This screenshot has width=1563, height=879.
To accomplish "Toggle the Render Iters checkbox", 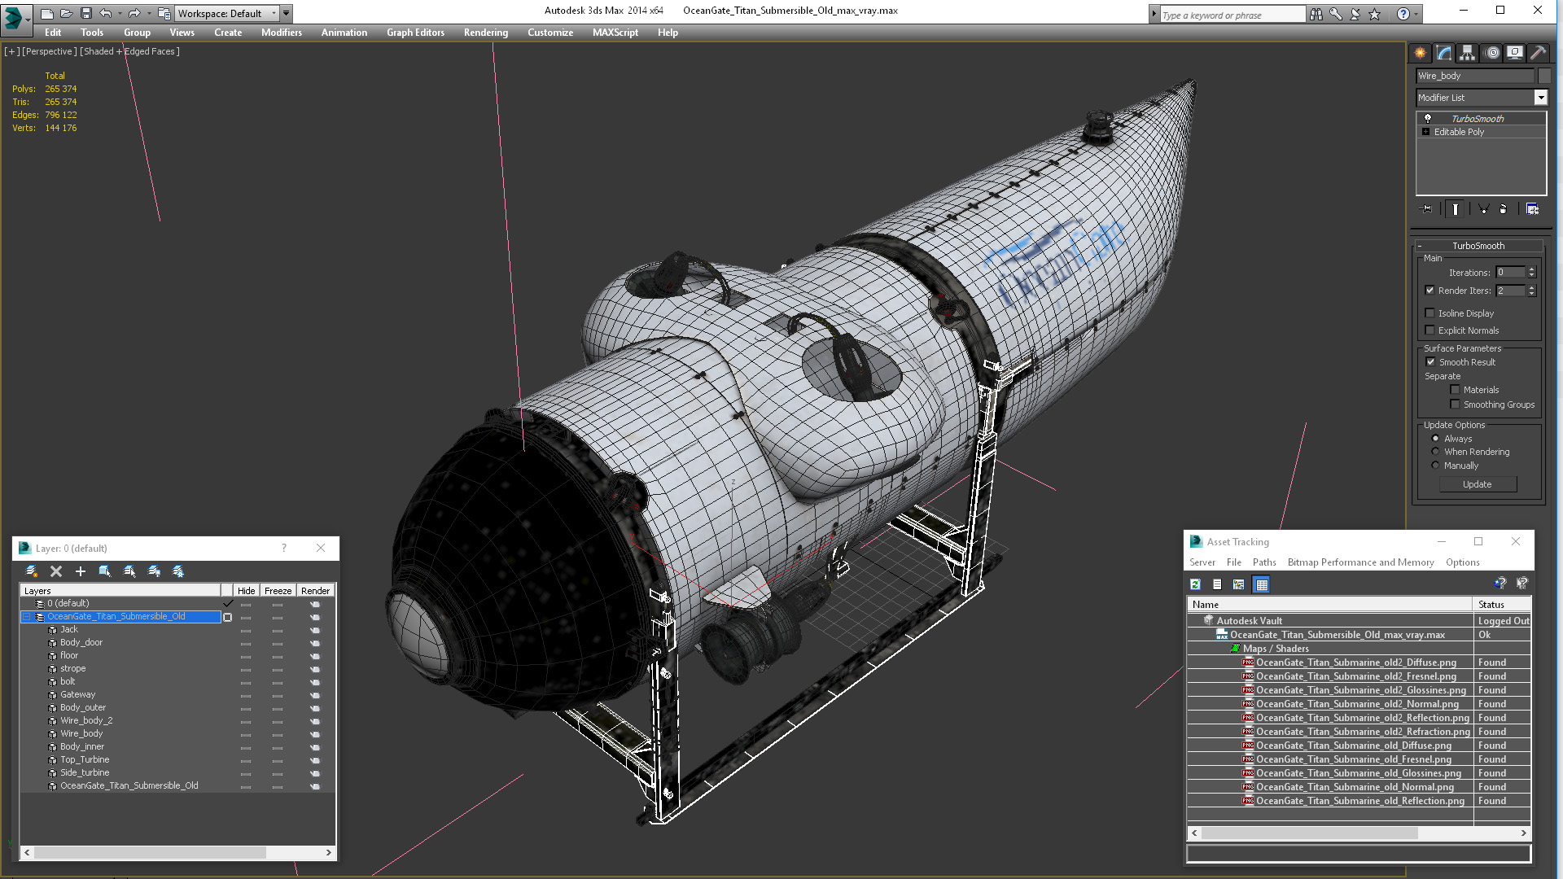I will pyautogui.click(x=1430, y=291).
